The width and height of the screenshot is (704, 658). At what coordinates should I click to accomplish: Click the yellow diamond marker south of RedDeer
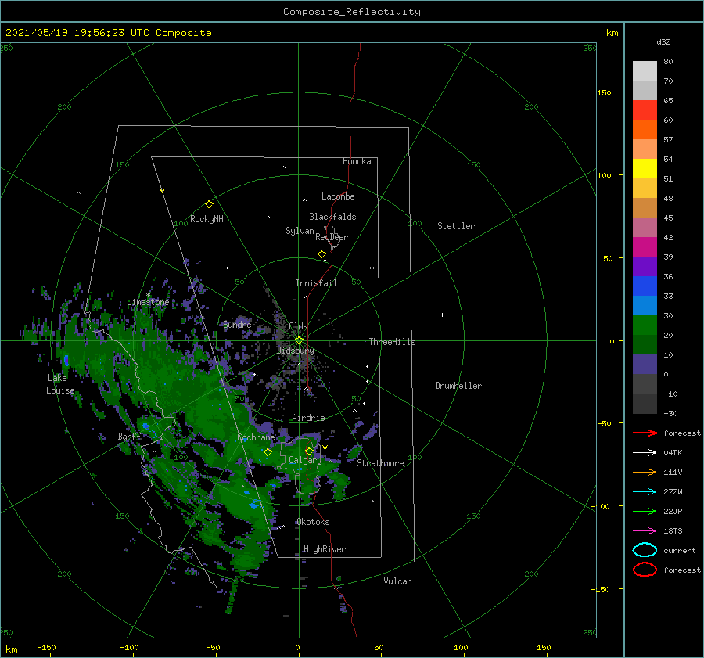coord(321,253)
